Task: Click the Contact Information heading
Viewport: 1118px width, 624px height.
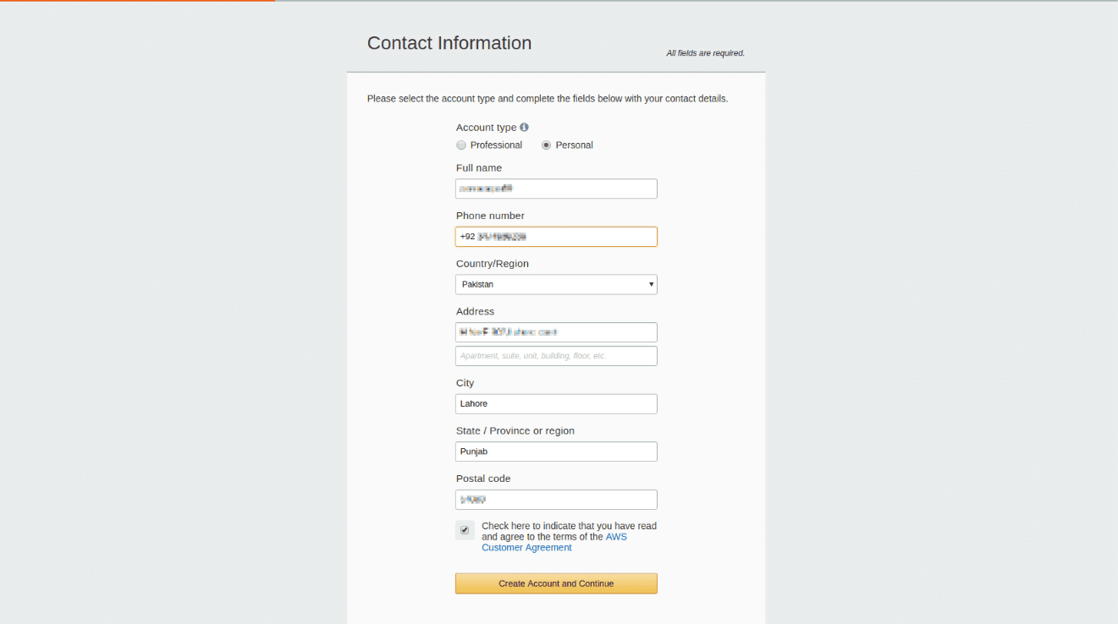Action: click(x=449, y=42)
